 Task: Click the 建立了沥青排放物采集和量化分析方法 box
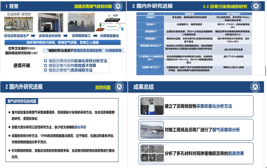click(x=196, y=106)
